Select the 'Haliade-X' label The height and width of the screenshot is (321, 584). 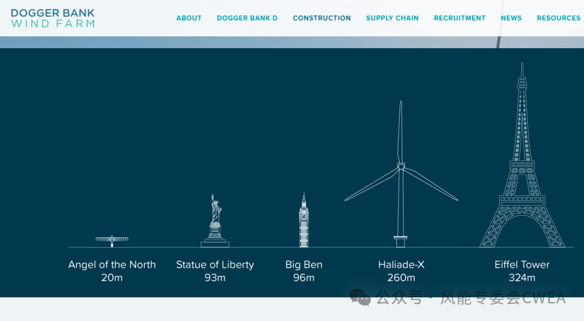tap(401, 265)
